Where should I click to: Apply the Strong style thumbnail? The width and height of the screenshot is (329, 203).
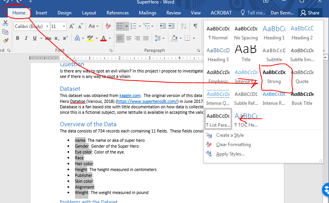coord(274,76)
